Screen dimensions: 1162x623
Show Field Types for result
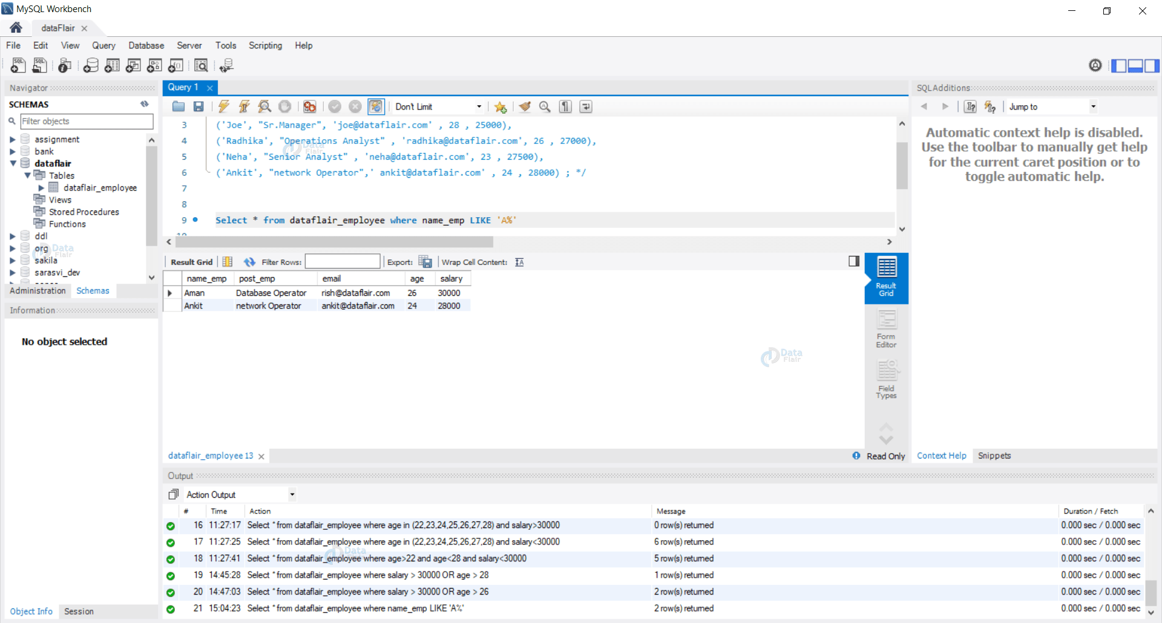886,380
